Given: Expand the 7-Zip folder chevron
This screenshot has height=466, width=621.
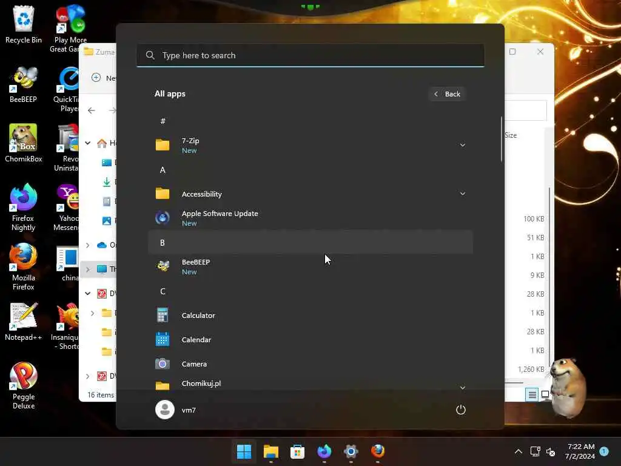Looking at the screenshot, I should (x=463, y=146).
